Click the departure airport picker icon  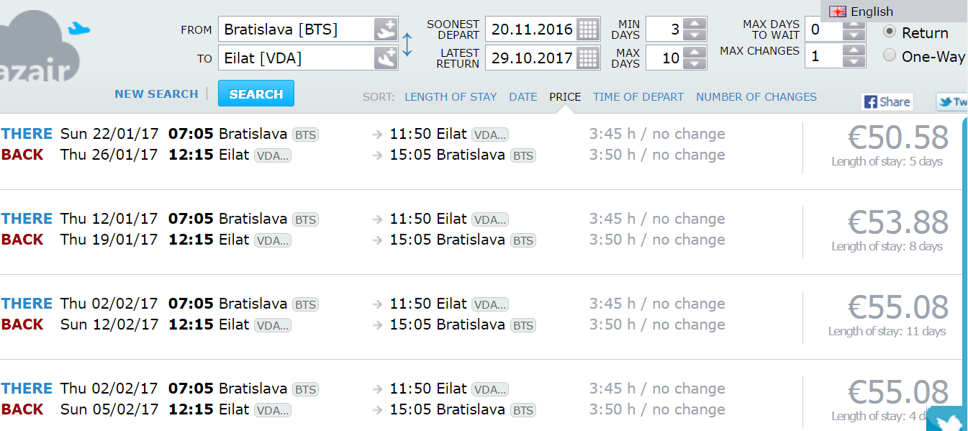[x=386, y=30]
